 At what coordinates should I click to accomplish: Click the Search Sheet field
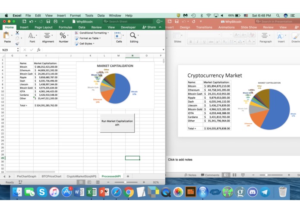[x=128, y=22]
